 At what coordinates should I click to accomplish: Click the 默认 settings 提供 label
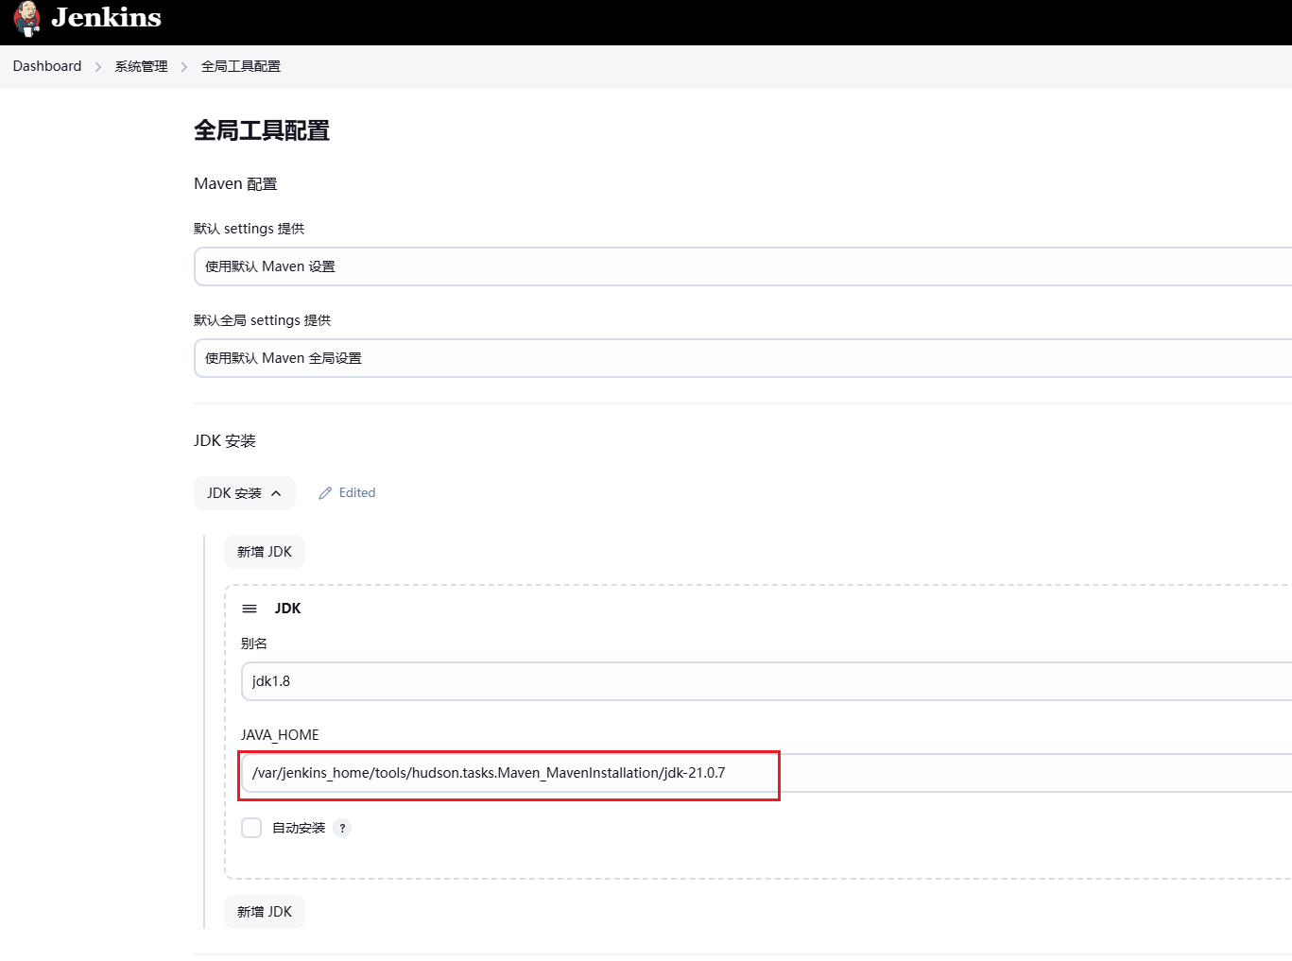point(250,229)
